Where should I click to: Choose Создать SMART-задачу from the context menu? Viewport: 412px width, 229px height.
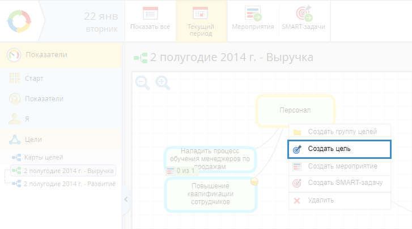[x=345, y=183]
